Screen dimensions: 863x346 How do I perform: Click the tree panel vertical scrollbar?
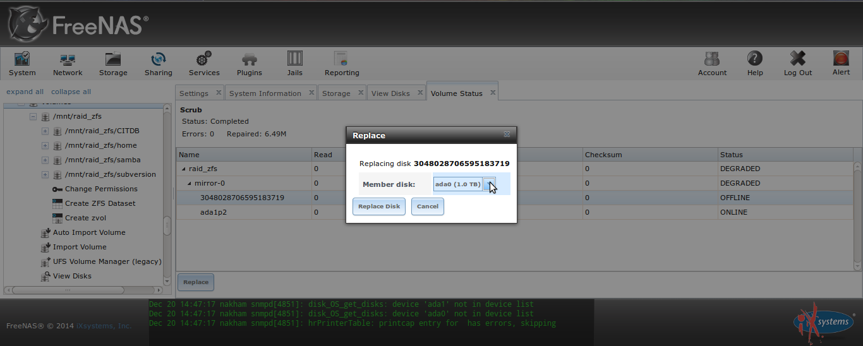(x=167, y=196)
